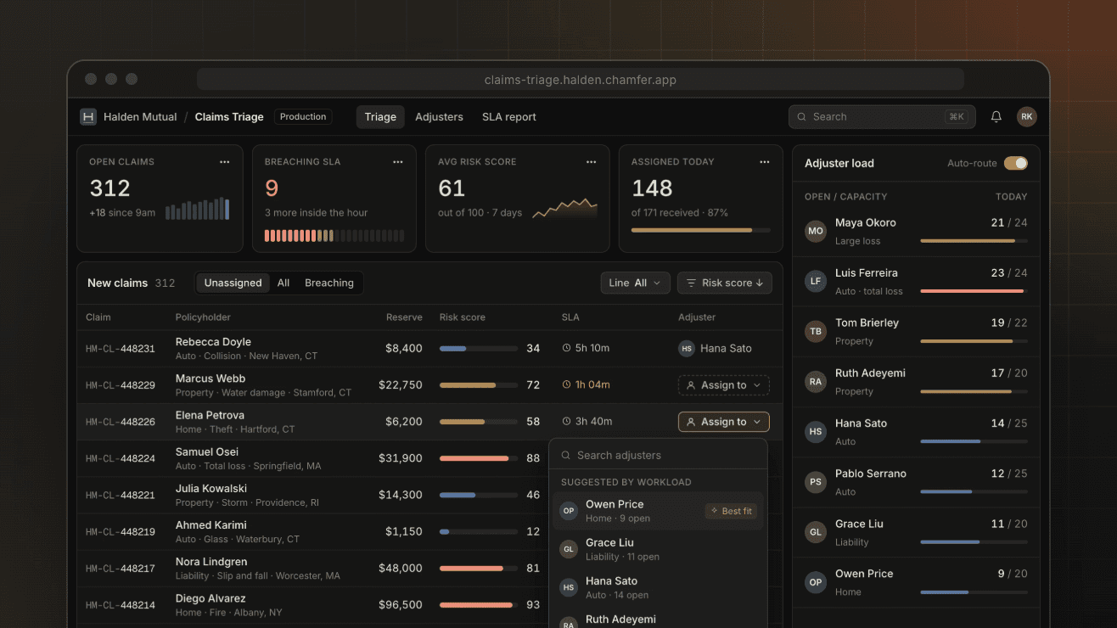
Task: Click Grace Liu's GL avatar in Adjuster load
Action: [x=816, y=532]
